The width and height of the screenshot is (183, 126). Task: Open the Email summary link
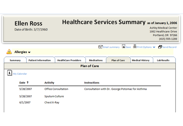click(111, 47)
